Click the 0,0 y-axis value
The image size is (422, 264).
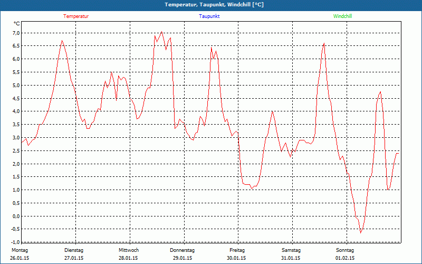pyautogui.click(x=16, y=216)
